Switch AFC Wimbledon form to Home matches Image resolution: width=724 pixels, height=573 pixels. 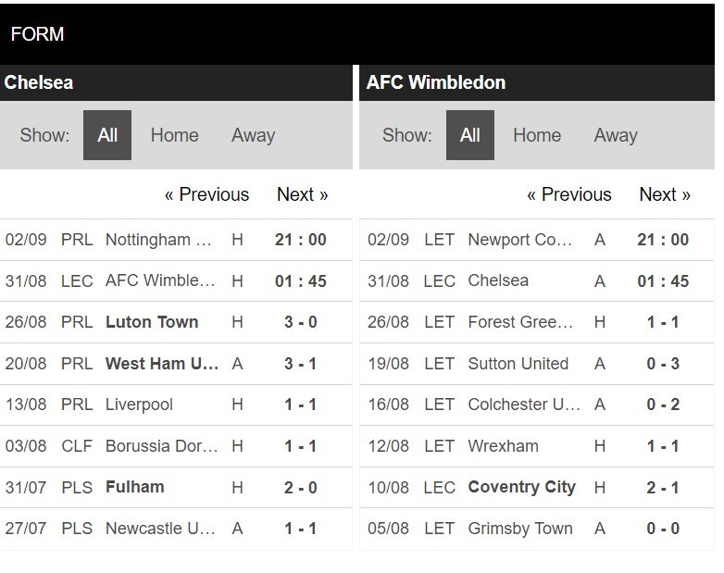(x=537, y=135)
